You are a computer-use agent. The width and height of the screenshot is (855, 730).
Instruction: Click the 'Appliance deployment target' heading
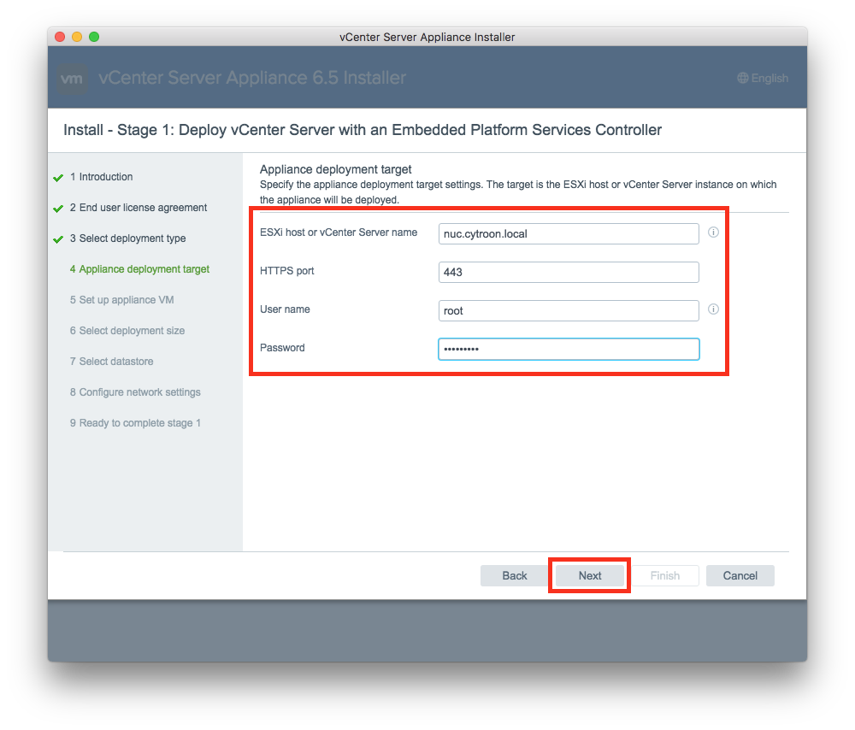point(335,169)
